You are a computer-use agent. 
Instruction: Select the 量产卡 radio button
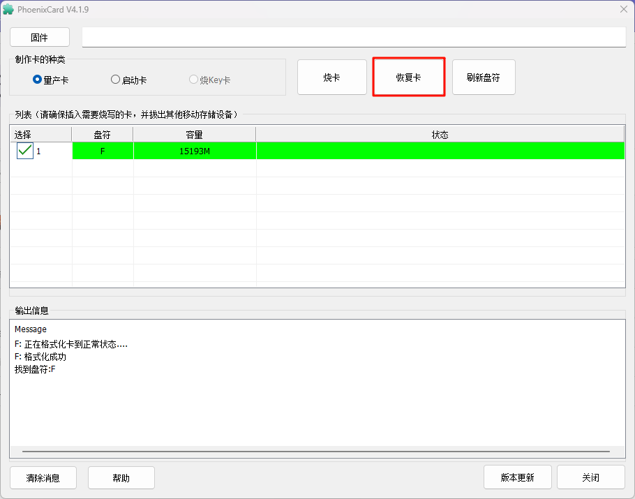click(x=38, y=80)
